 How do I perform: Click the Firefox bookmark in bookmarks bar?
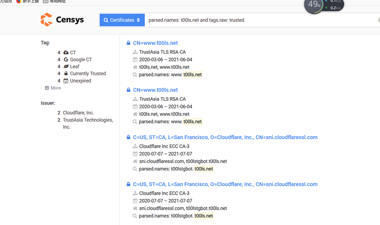click(x=27, y=1)
